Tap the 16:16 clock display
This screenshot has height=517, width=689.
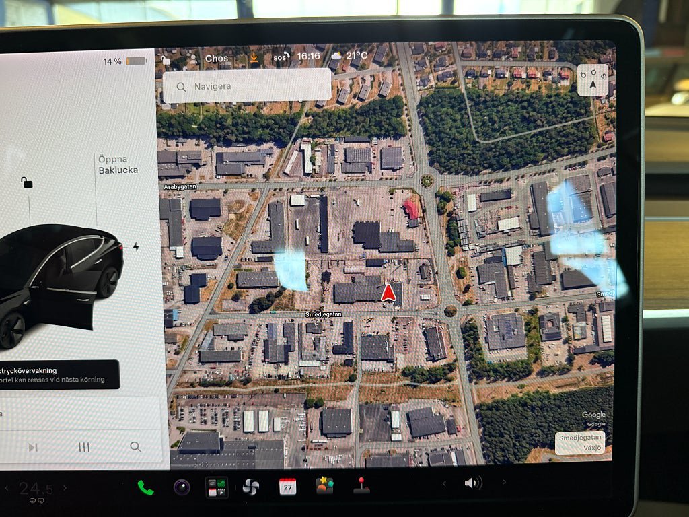308,57
